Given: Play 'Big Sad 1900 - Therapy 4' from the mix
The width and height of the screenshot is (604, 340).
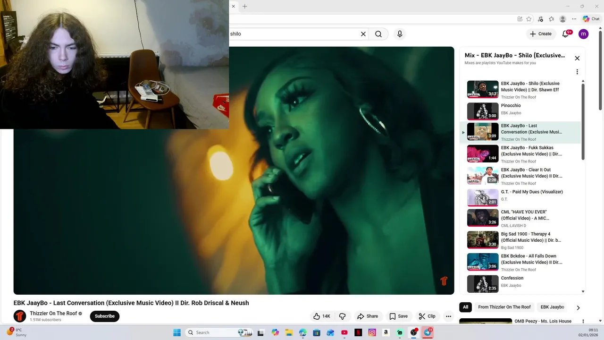Looking at the screenshot, I should [x=520, y=240].
